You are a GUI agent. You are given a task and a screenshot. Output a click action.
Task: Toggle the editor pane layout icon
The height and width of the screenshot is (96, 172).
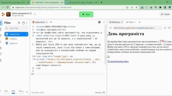[x=99, y=22]
